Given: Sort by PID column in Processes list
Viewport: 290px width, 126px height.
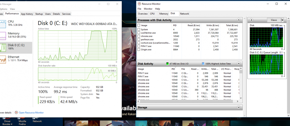Looking at the screenshot, I should tap(177, 25).
